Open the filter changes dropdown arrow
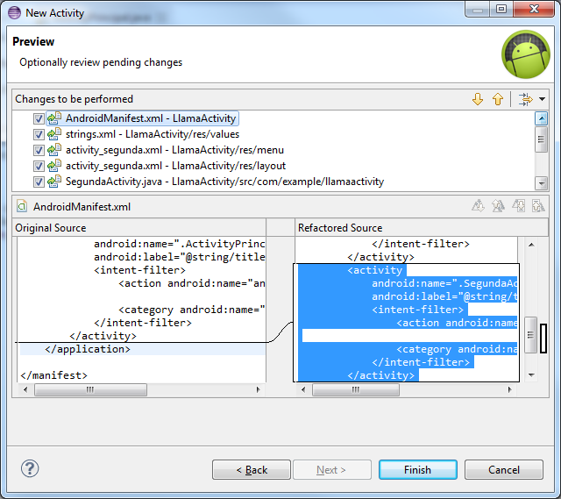Image resolution: width=561 pixels, height=499 pixels. click(542, 100)
